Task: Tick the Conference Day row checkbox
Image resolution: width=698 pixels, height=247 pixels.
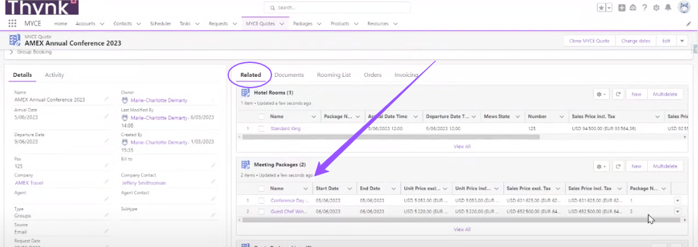Action: point(261,201)
